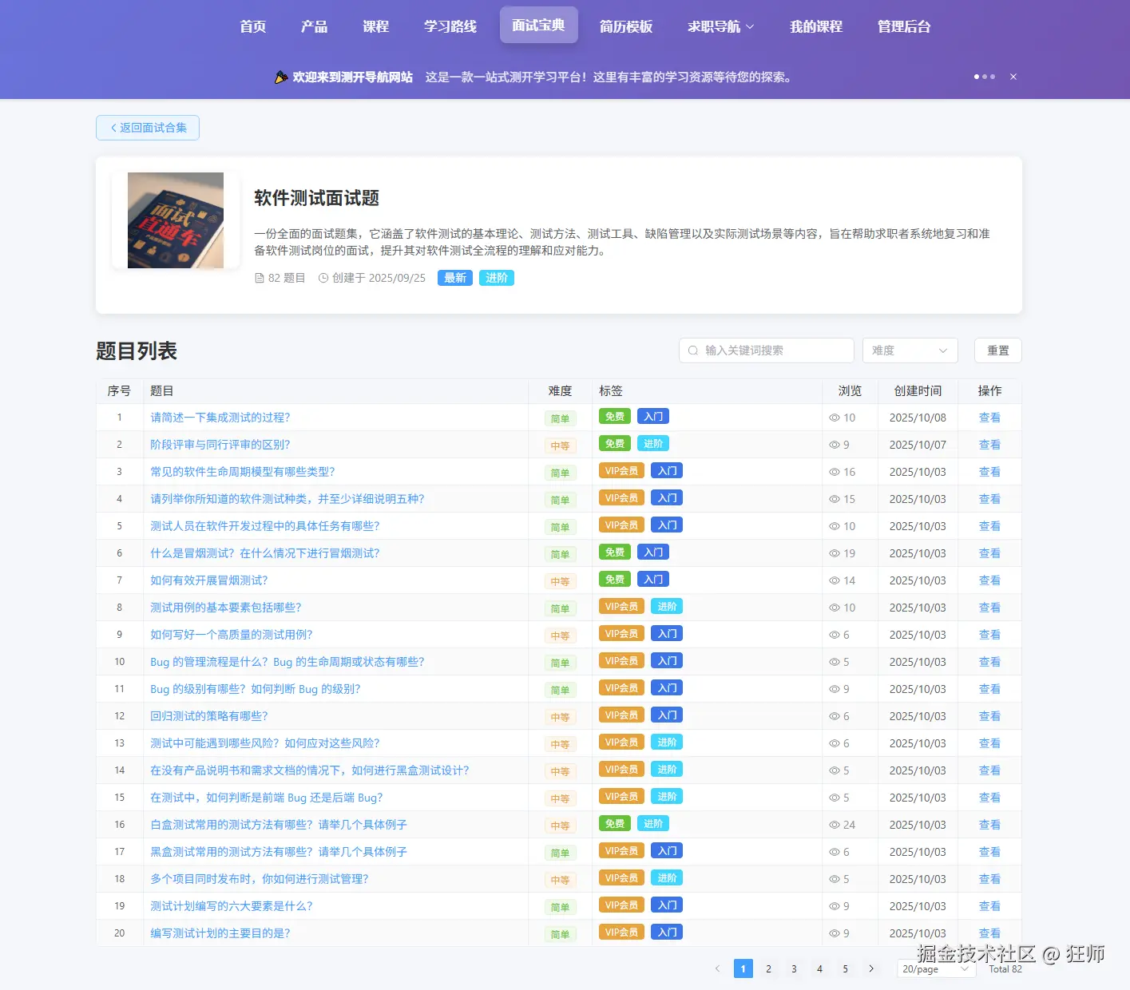Viewport: 1130px width, 990px height.
Task: Open question 测试计划编写的六大要素是什么?
Action: tap(232, 906)
